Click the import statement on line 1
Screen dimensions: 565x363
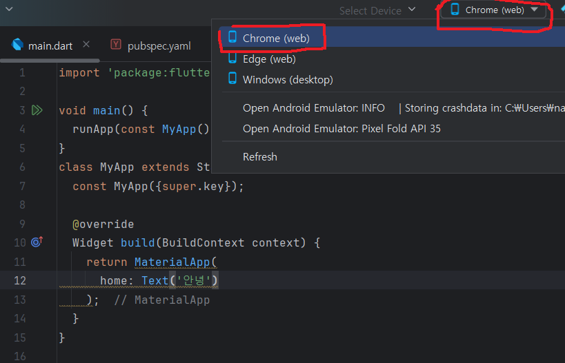(x=135, y=73)
